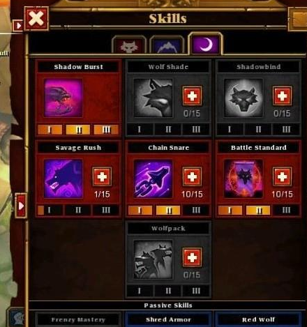Add a point to Savage Rush
Screen dimensions: 307x327
102,177
